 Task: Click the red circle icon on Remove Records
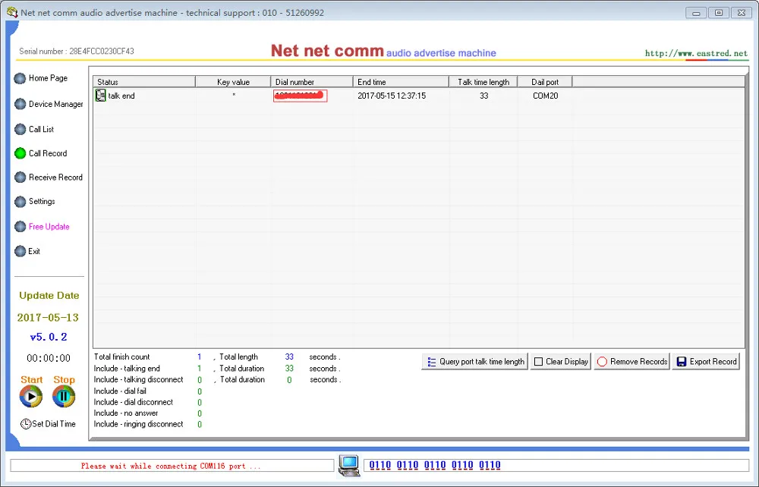[x=602, y=362]
